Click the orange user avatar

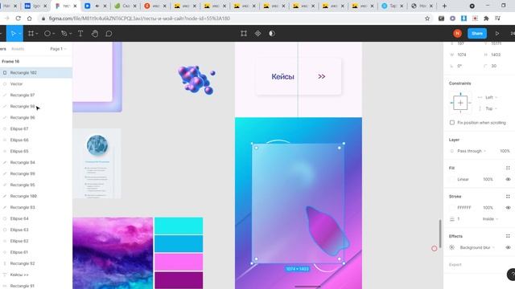457,34
